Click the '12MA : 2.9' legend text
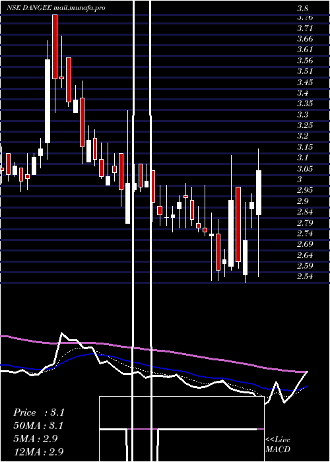 point(38,451)
